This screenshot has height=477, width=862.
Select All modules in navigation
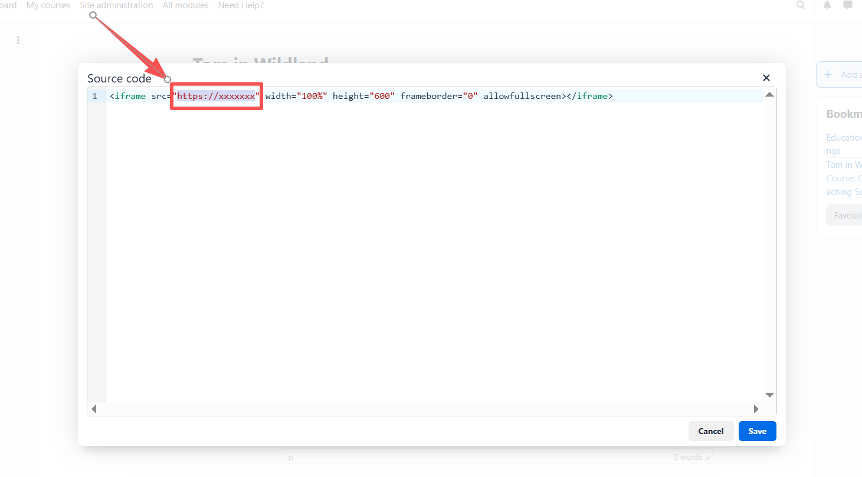pos(185,5)
